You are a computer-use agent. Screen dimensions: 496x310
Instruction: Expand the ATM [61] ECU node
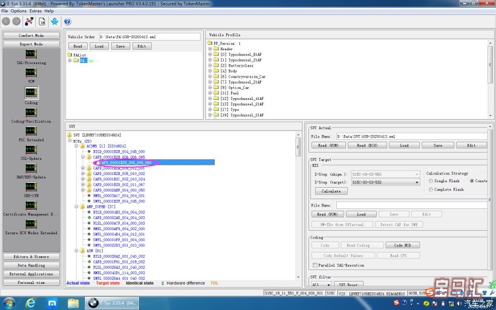(x=76, y=251)
